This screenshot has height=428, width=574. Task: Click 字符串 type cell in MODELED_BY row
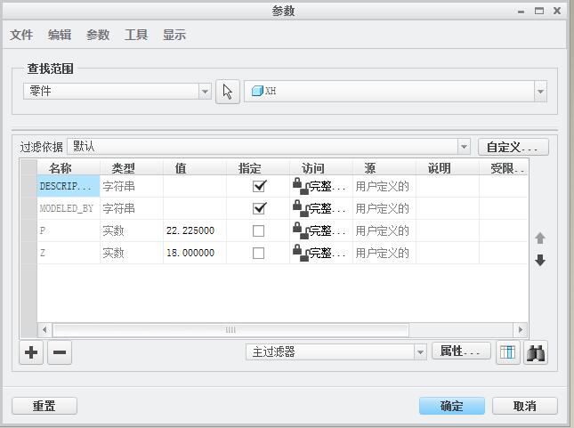click(x=132, y=208)
